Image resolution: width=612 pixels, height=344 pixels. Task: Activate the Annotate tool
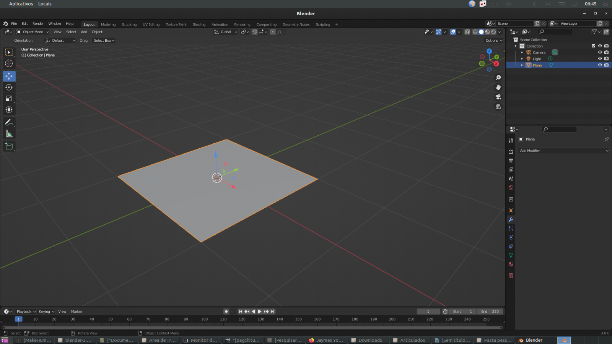click(x=9, y=122)
